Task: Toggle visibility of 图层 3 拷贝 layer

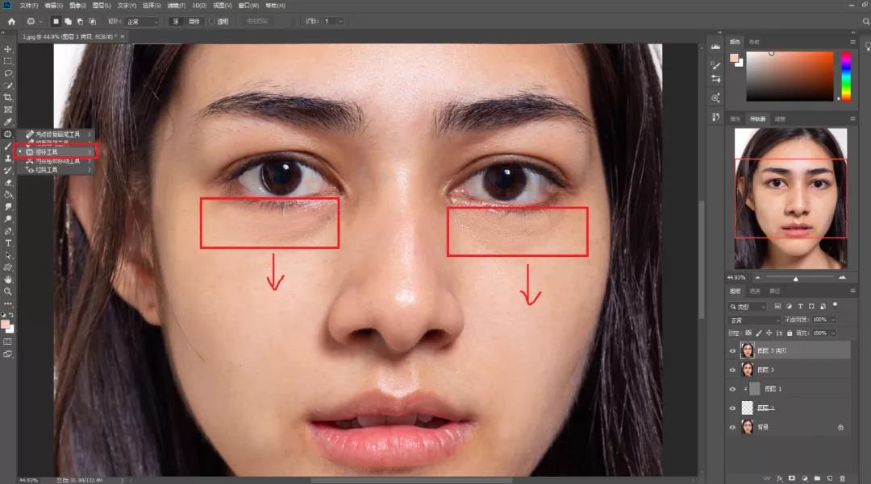Action: coord(733,350)
